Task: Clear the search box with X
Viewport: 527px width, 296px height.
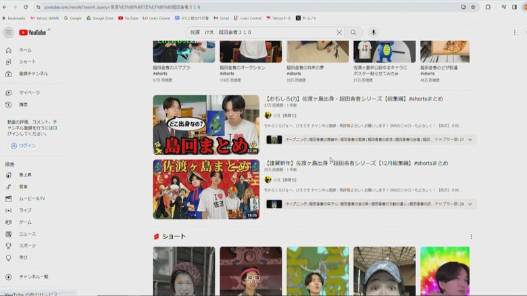Action: [339, 32]
